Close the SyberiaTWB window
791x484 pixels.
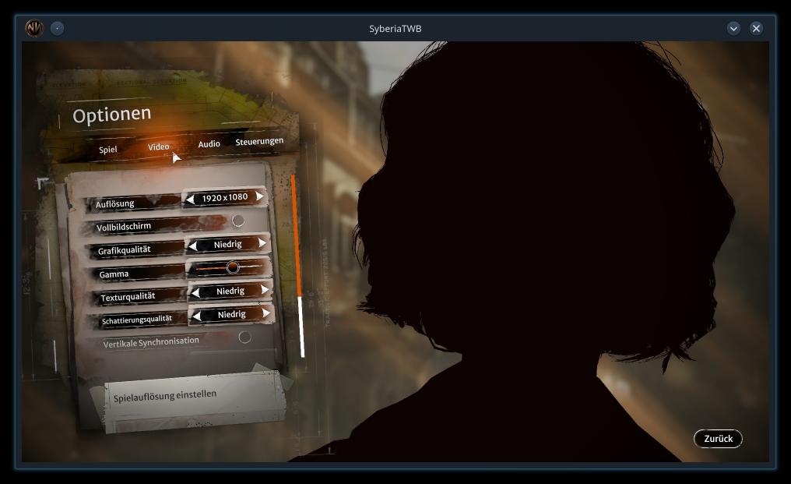tap(756, 28)
